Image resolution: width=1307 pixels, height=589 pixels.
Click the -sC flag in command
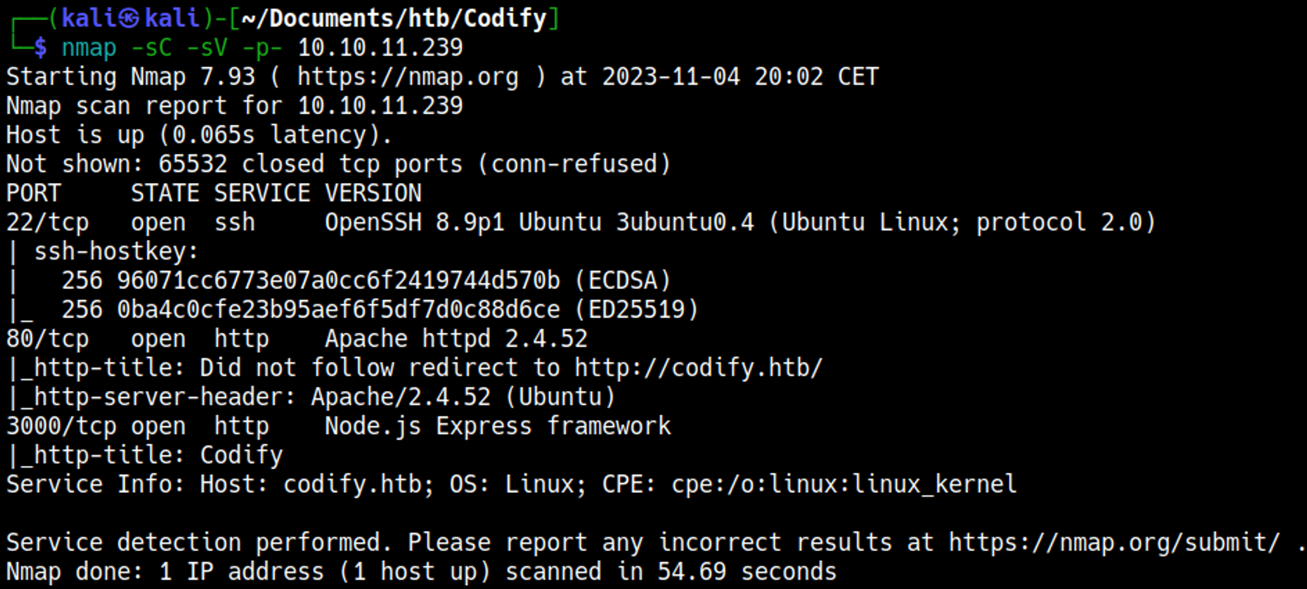[x=151, y=48]
